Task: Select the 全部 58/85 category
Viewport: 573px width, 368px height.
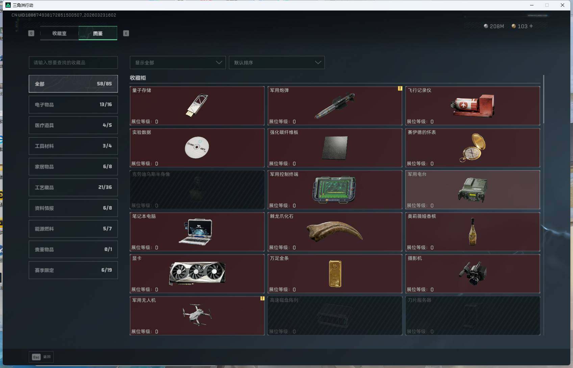Action: pyautogui.click(x=73, y=84)
